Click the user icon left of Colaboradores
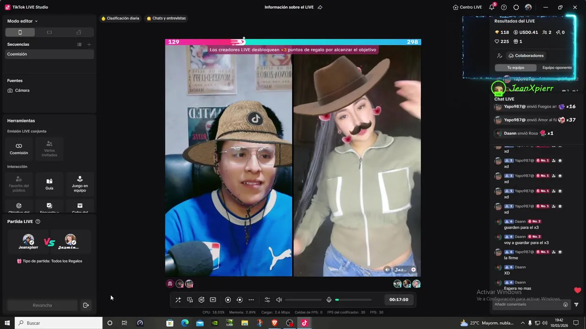586x329 pixels. pos(499,56)
